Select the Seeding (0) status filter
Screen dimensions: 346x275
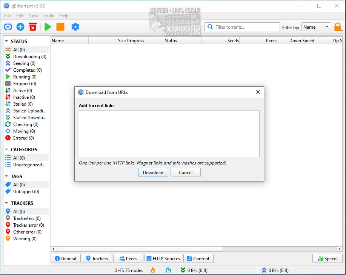[x=26, y=63]
